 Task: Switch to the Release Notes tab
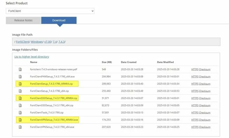point(23,20)
